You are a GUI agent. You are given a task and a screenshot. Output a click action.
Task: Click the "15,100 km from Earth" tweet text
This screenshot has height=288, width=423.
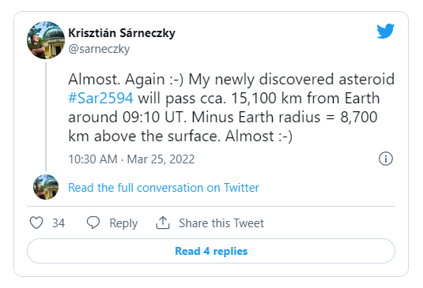(305, 98)
